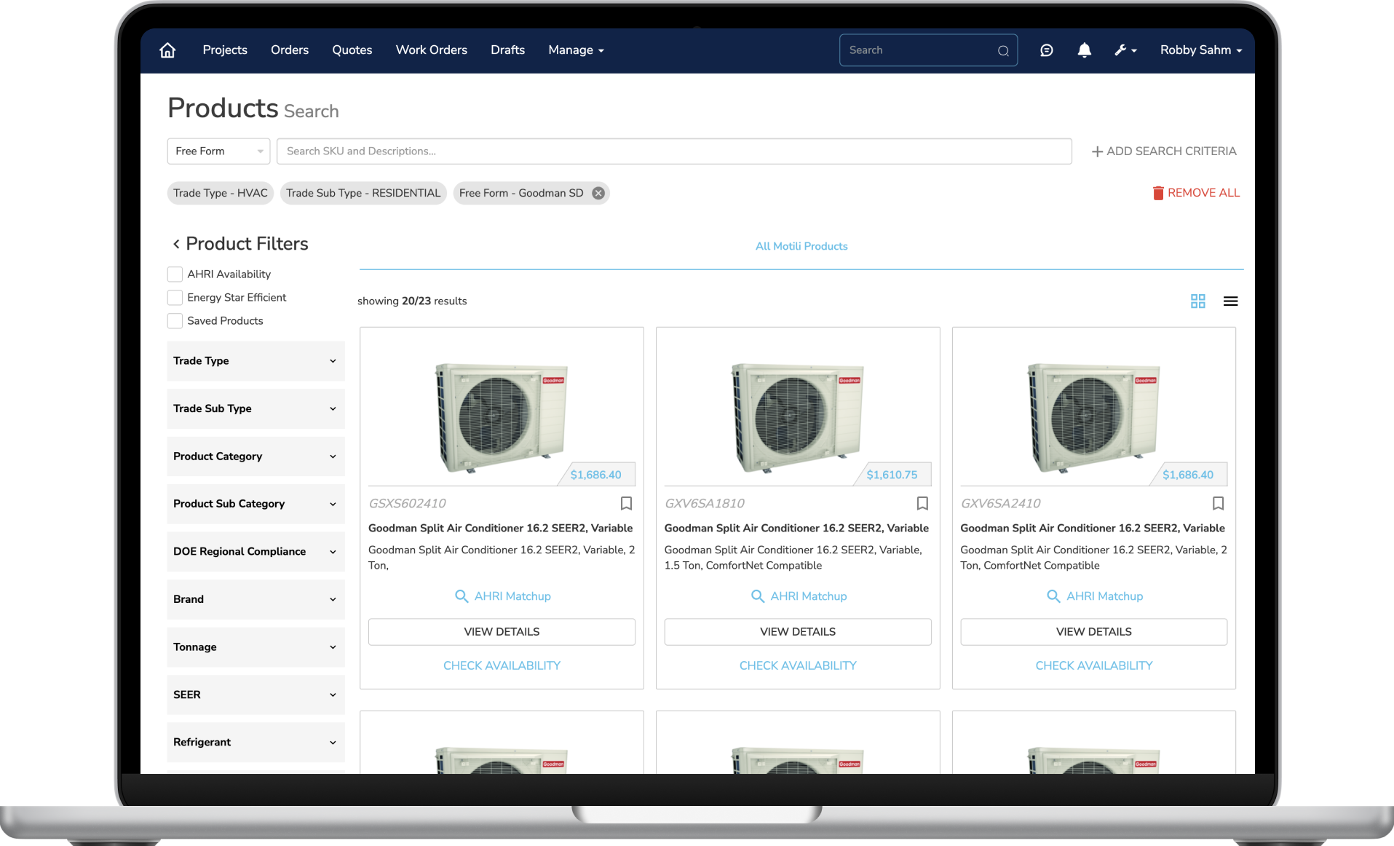Click REMOVE ALL text
The image size is (1394, 846).
1203,193
